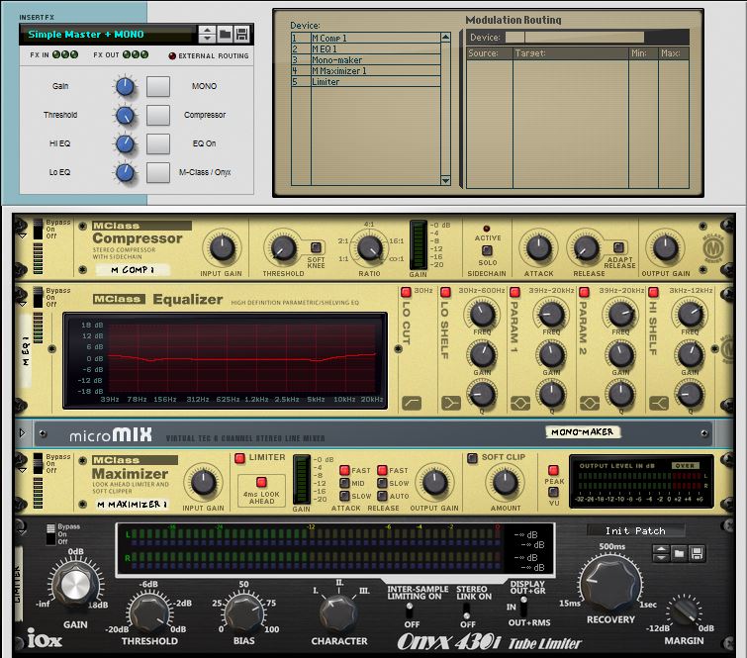Image resolution: width=747 pixels, height=658 pixels.
Task: Select M Comp 1 in device list
Action: [366, 39]
